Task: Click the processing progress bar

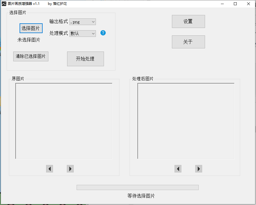Action: (138, 187)
